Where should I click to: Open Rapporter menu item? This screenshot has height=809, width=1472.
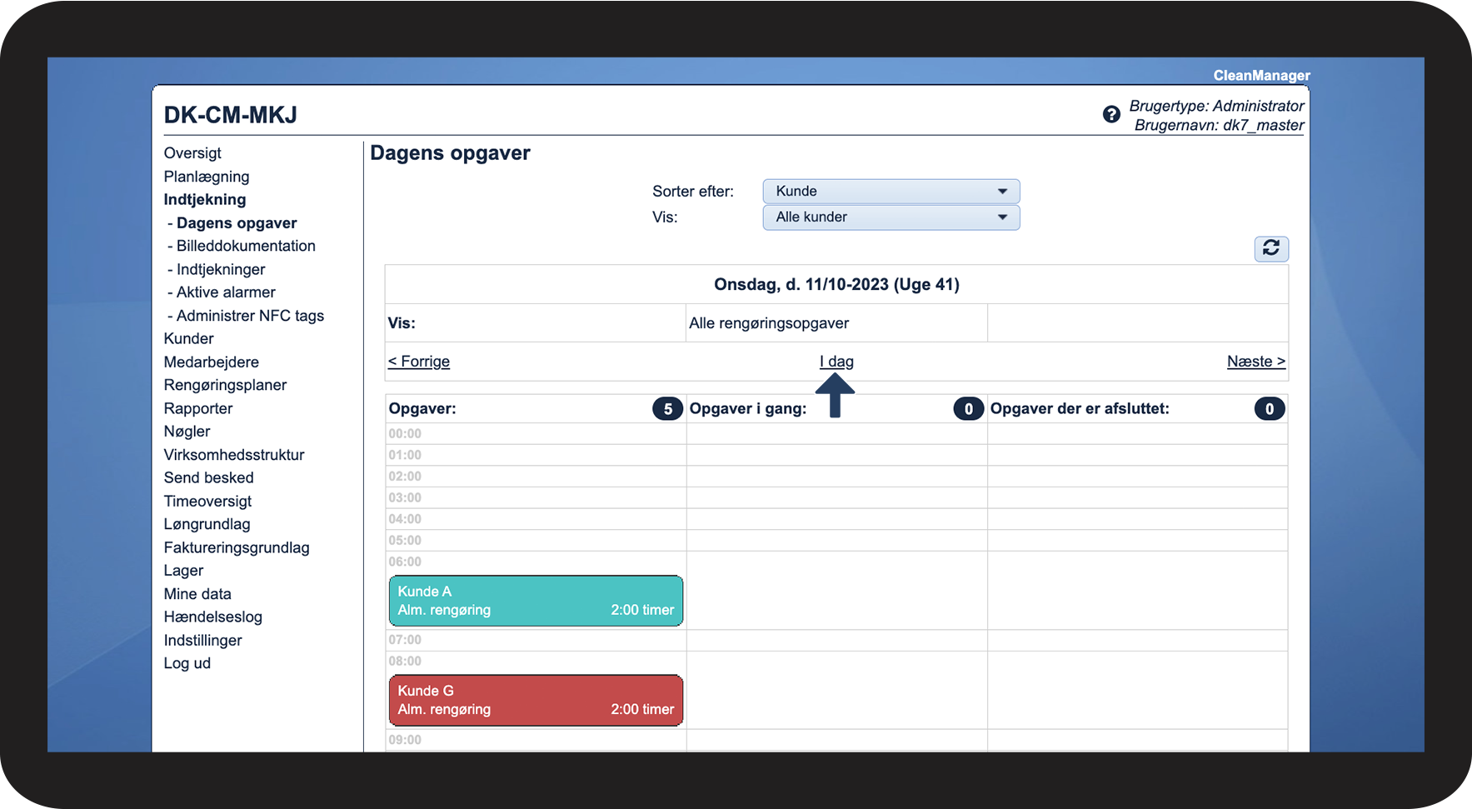198,408
